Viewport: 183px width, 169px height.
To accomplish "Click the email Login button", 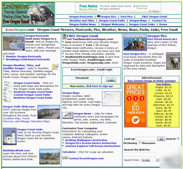I will point(111,80).
